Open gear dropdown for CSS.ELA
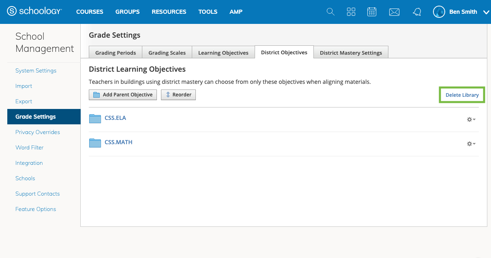 471,119
